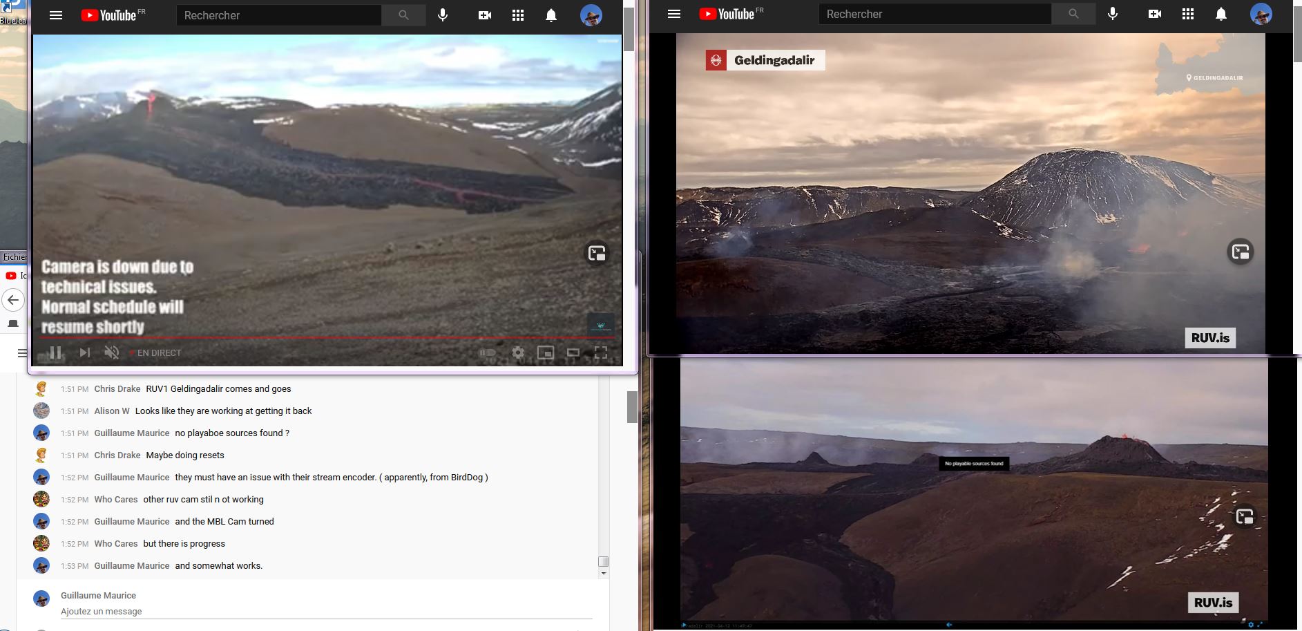Viewport: 1302px width, 631px height.
Task: Click the chat scrollbar down arrow
Action: pyautogui.click(x=604, y=573)
